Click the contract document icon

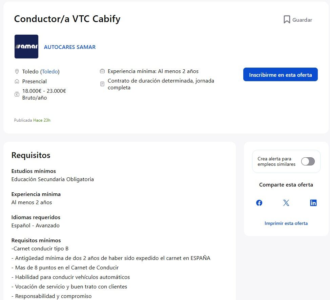pyautogui.click(x=102, y=84)
